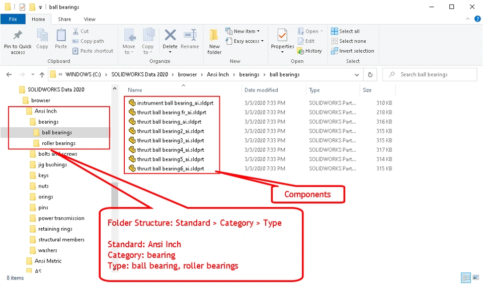Click Select all in ribbon
Image resolution: width=483 pixels, height=286 pixels.
coord(345,31)
